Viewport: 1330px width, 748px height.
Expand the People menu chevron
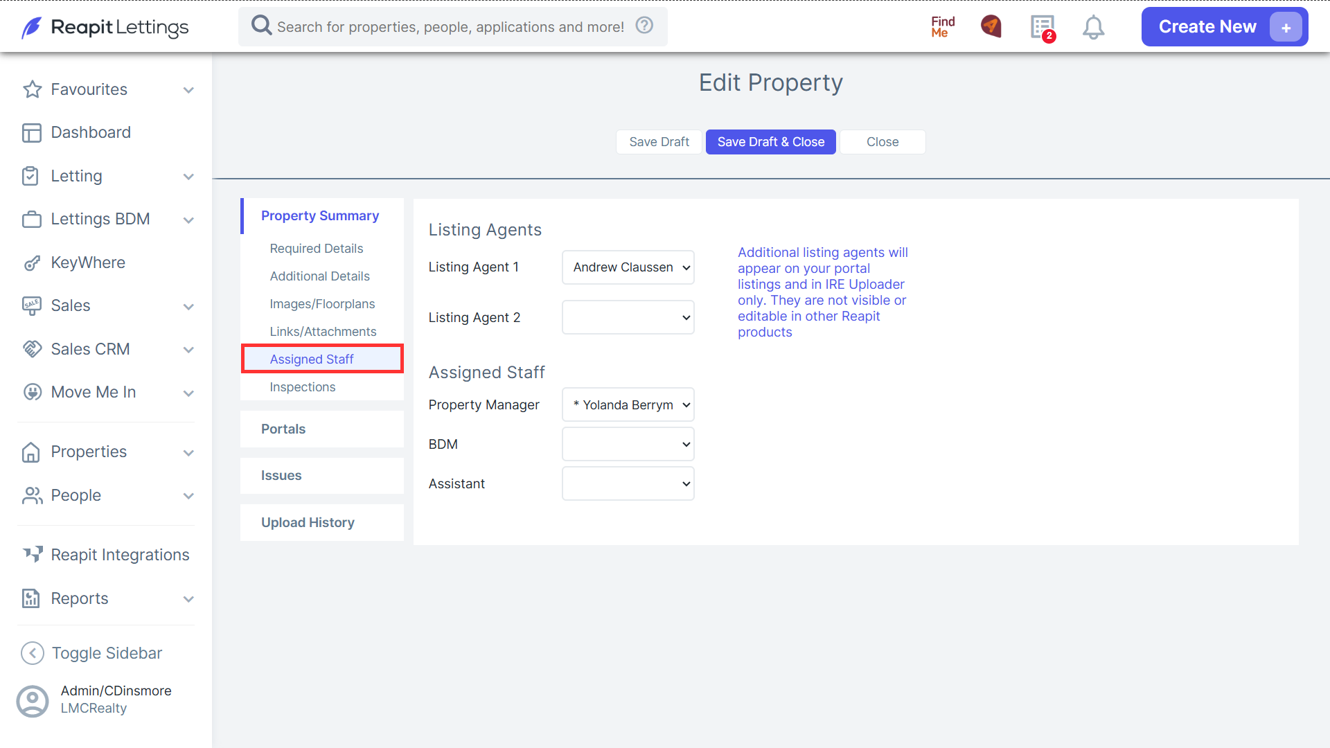pos(188,496)
